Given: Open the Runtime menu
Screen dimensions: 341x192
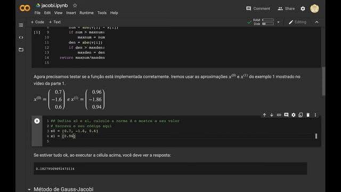Looking at the screenshot, I should [86, 13].
